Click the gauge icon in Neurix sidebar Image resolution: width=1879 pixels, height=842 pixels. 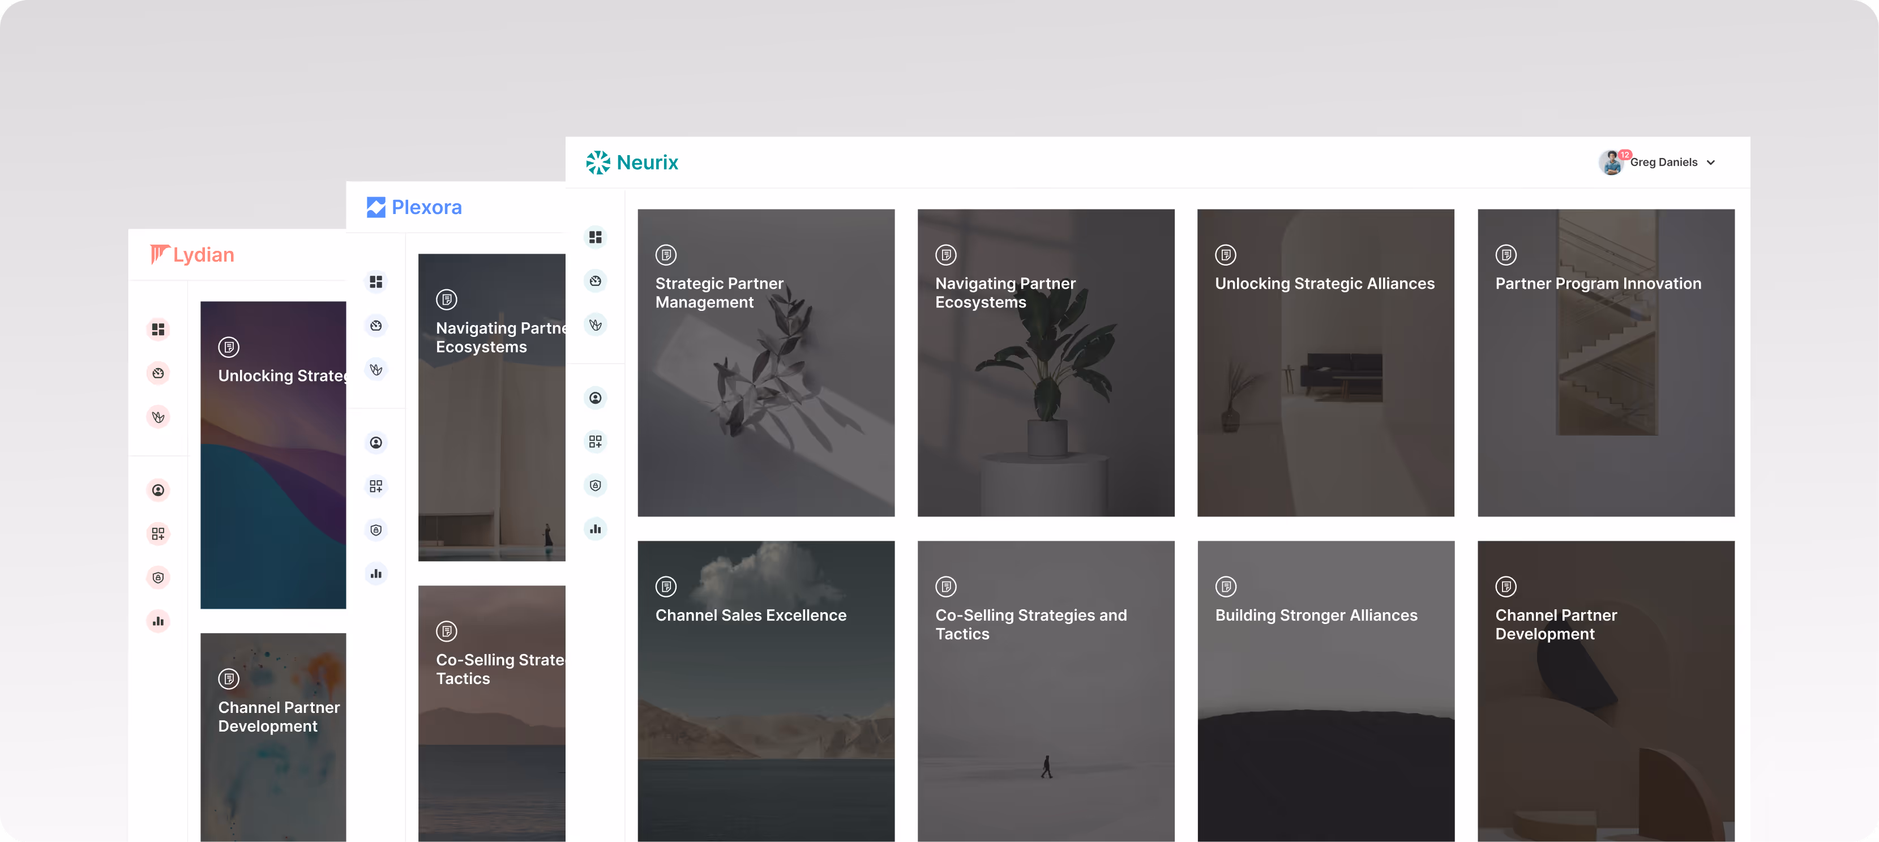tap(595, 281)
